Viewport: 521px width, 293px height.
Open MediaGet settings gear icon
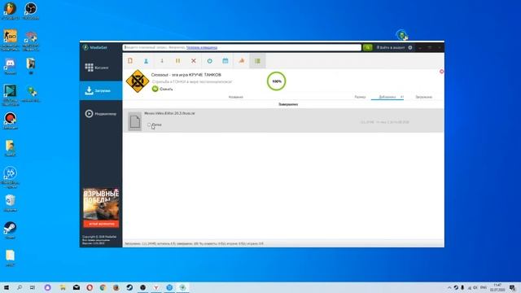point(410,47)
